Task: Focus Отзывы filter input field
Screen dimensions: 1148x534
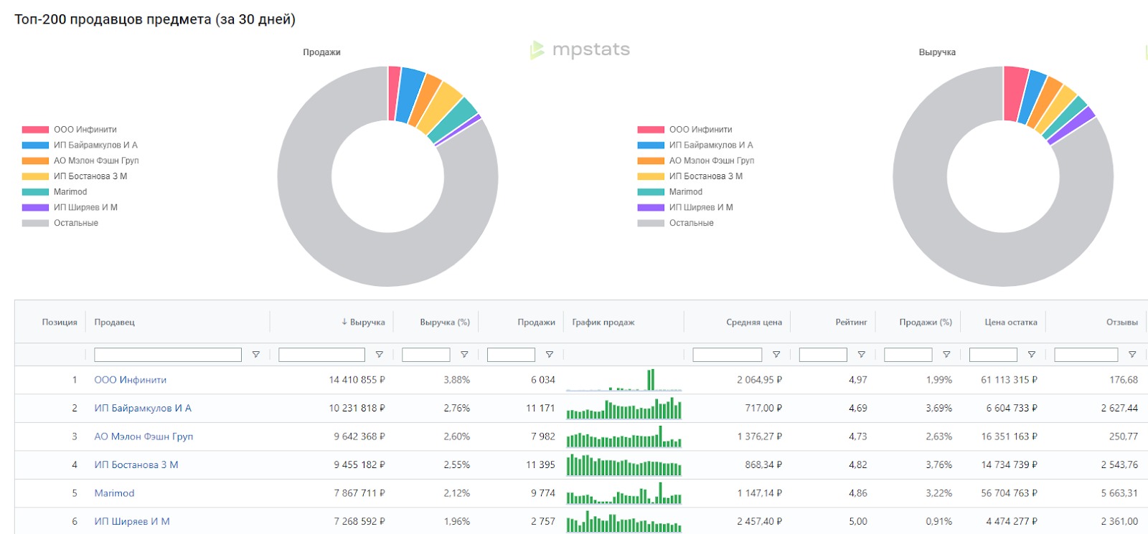Action: tap(1086, 355)
